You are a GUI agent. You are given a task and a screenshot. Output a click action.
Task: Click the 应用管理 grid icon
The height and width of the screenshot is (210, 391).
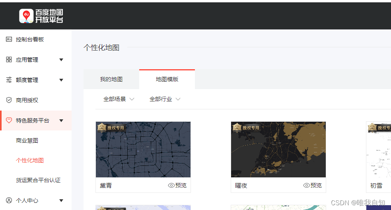coord(9,60)
